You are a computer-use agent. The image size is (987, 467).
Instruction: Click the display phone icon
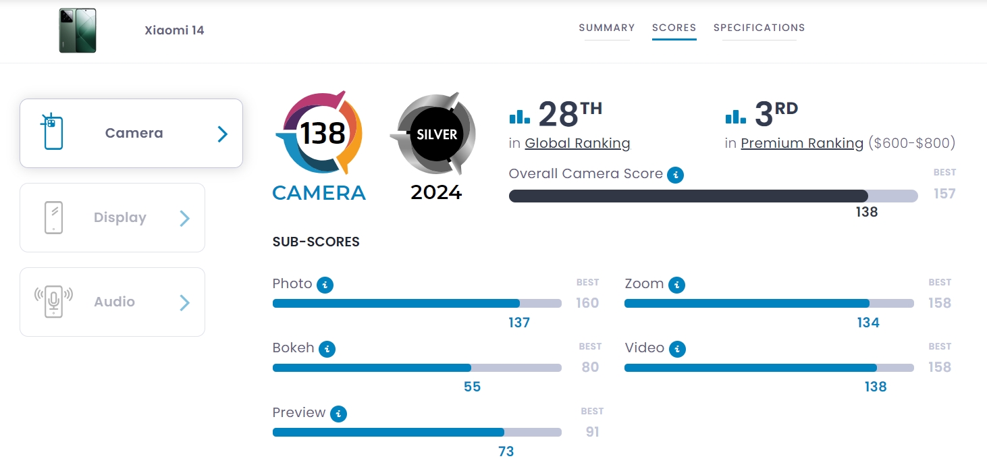coord(53,218)
